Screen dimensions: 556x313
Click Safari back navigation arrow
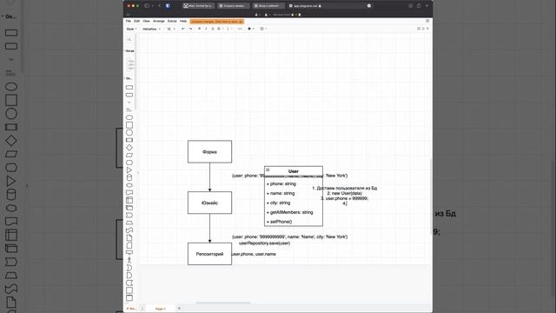click(160, 6)
